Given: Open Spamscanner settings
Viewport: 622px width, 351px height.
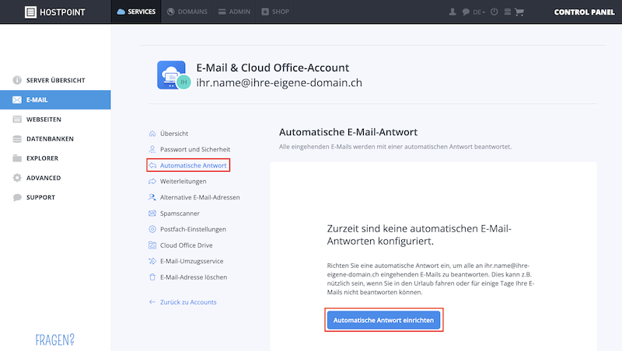Looking at the screenshot, I should point(180,213).
